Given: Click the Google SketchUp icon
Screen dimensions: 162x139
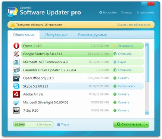Looking at the screenshot, I should pyautogui.click(x=16, y=54).
